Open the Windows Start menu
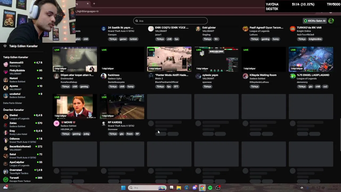The height and width of the screenshot is (192, 341). point(123,188)
